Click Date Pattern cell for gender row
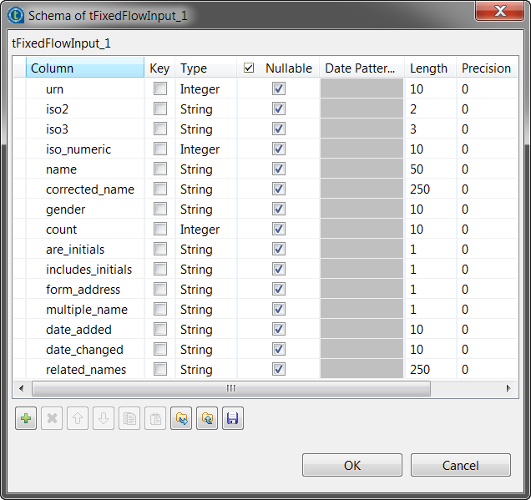 tap(362, 209)
